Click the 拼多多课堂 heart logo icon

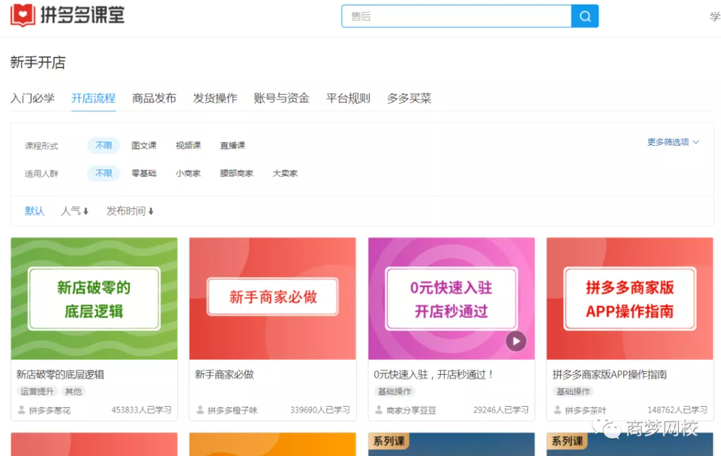(22, 15)
